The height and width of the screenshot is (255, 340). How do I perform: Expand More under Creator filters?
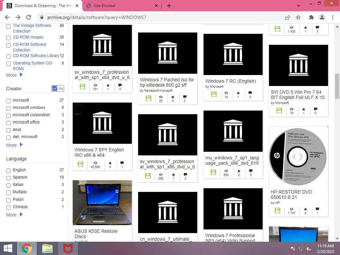click(14, 145)
